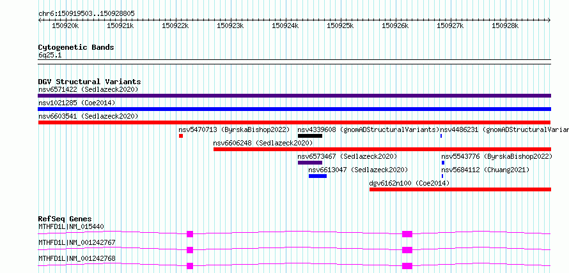The height and width of the screenshot is (273, 569).
Task: Click the 150927k ruler label
Action: pyautogui.click(x=451, y=26)
